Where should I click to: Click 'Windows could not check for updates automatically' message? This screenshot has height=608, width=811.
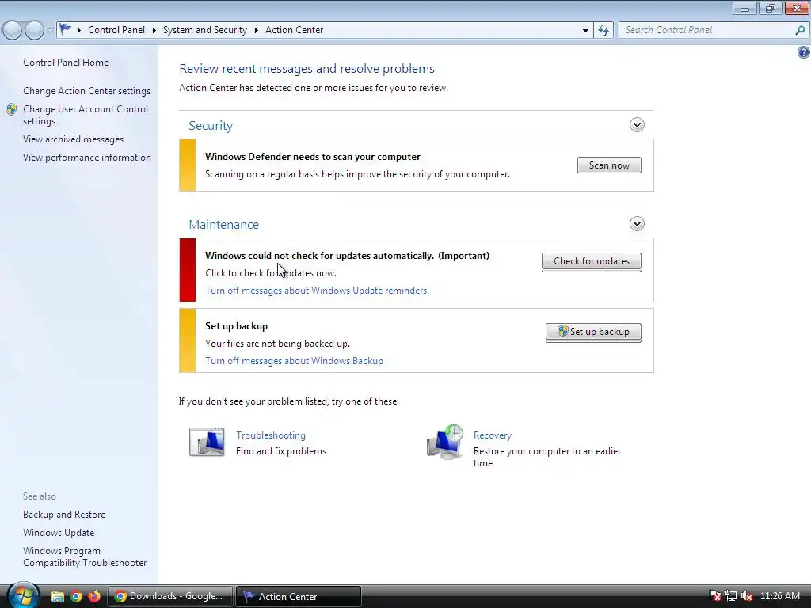pos(347,256)
